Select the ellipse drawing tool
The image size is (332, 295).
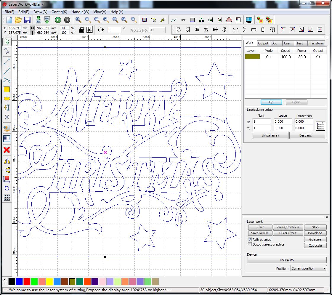point(7,99)
